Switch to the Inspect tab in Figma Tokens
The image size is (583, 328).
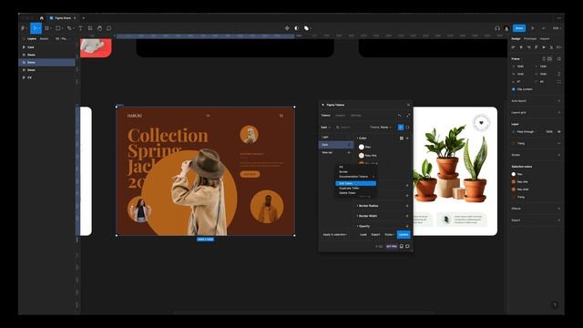tap(340, 116)
